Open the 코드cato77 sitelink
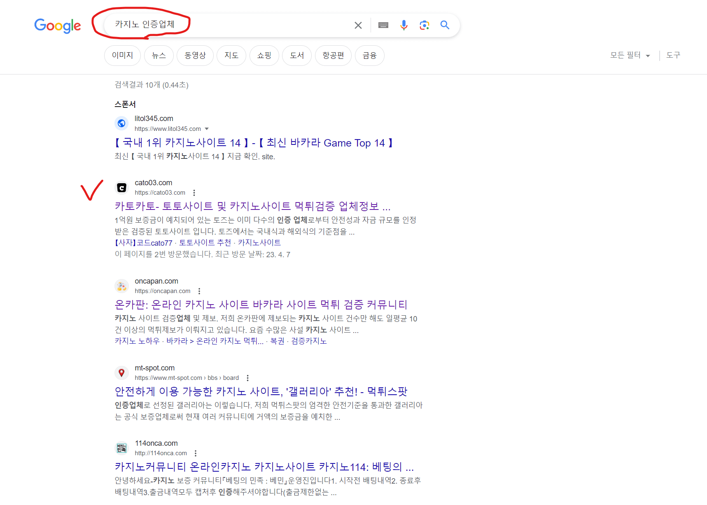 [x=144, y=243]
